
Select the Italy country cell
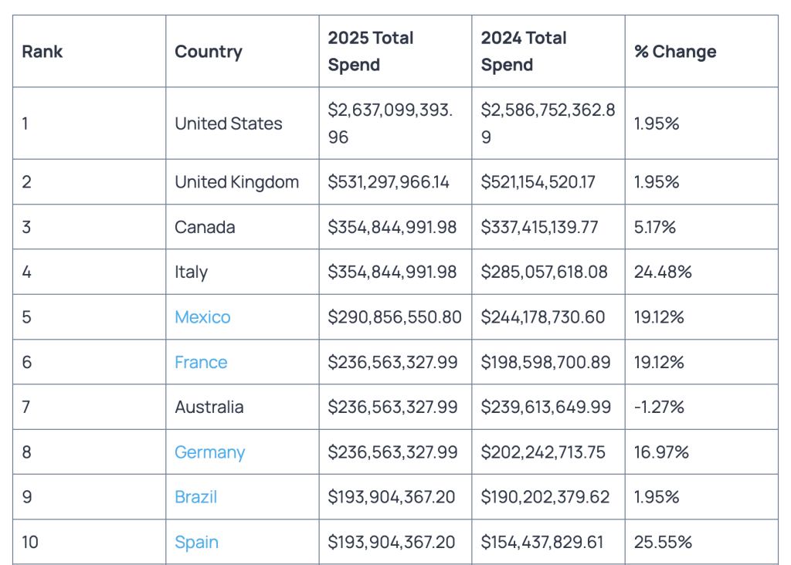pyautogui.click(x=191, y=272)
